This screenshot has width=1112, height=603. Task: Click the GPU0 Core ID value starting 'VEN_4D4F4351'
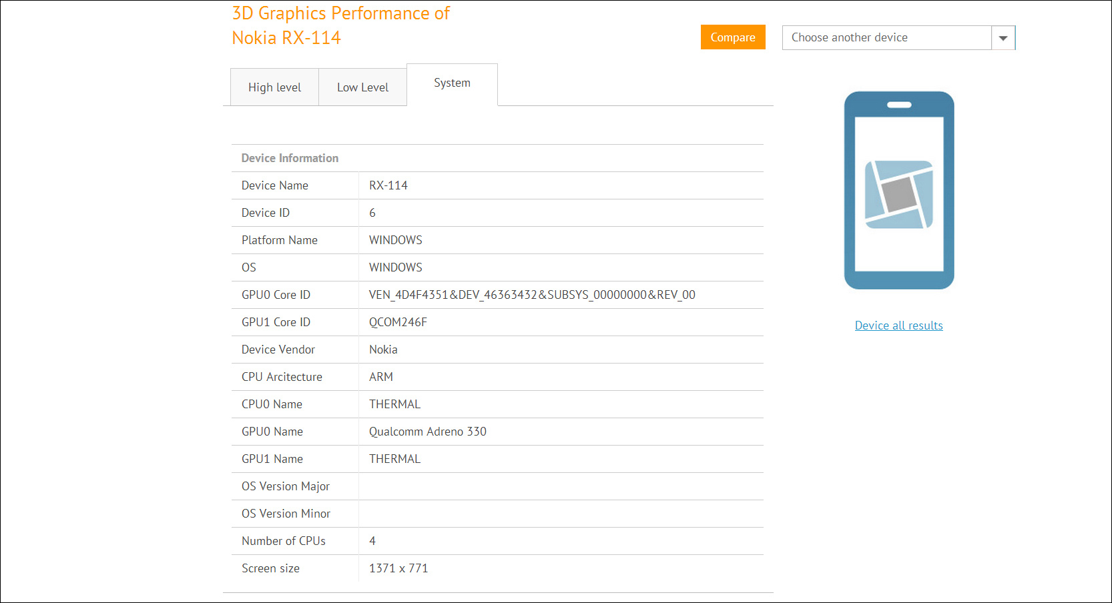pyautogui.click(x=532, y=295)
